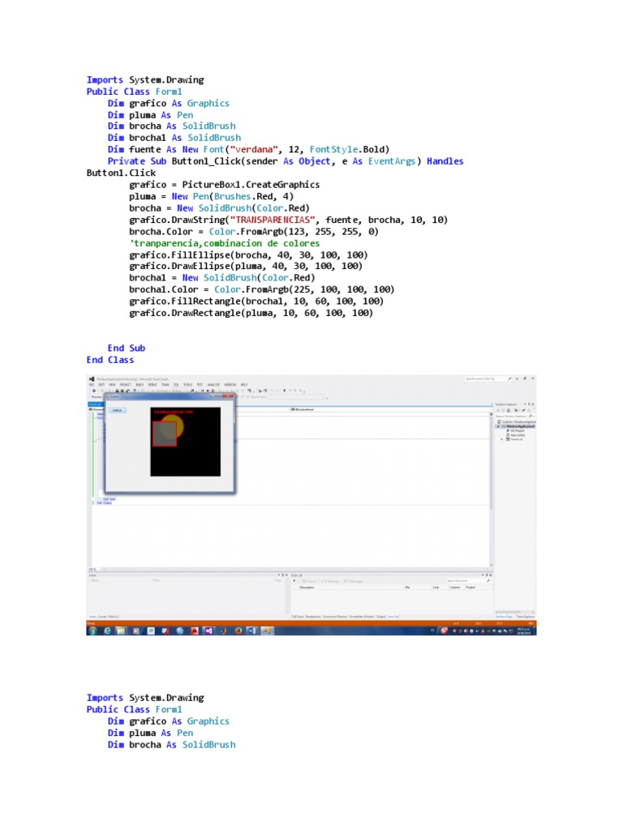
Task: Select My Project in Solution Explorer
Action: [513, 430]
